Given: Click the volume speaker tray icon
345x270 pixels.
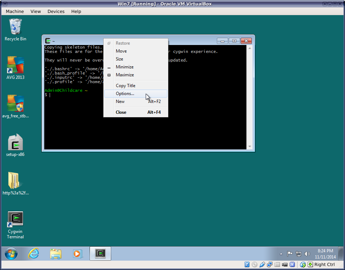Looking at the screenshot, I should click(307, 254).
